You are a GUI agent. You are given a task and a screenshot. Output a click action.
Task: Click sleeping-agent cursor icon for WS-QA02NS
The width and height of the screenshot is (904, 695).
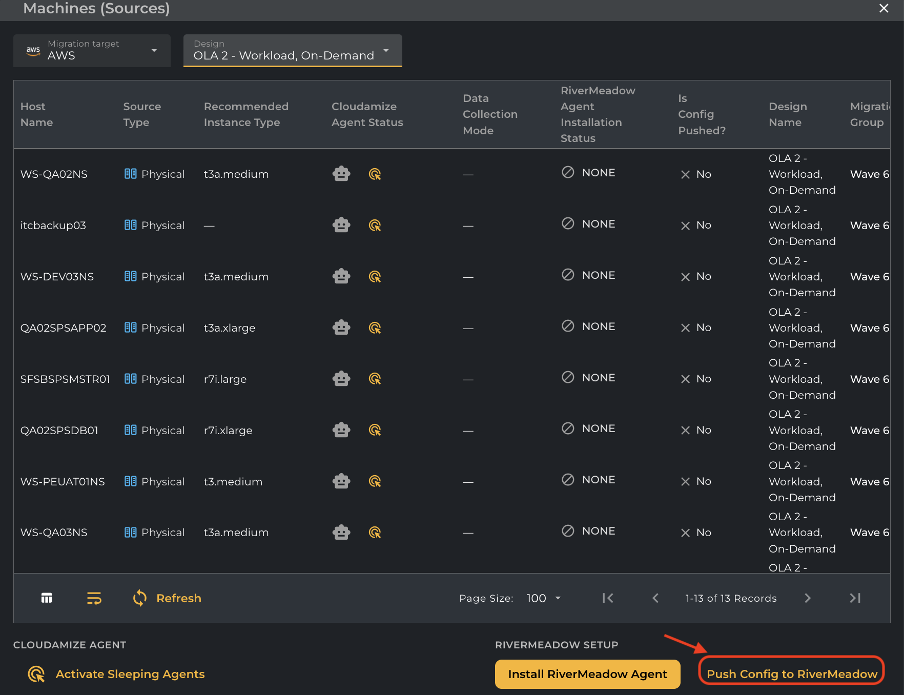[375, 174]
